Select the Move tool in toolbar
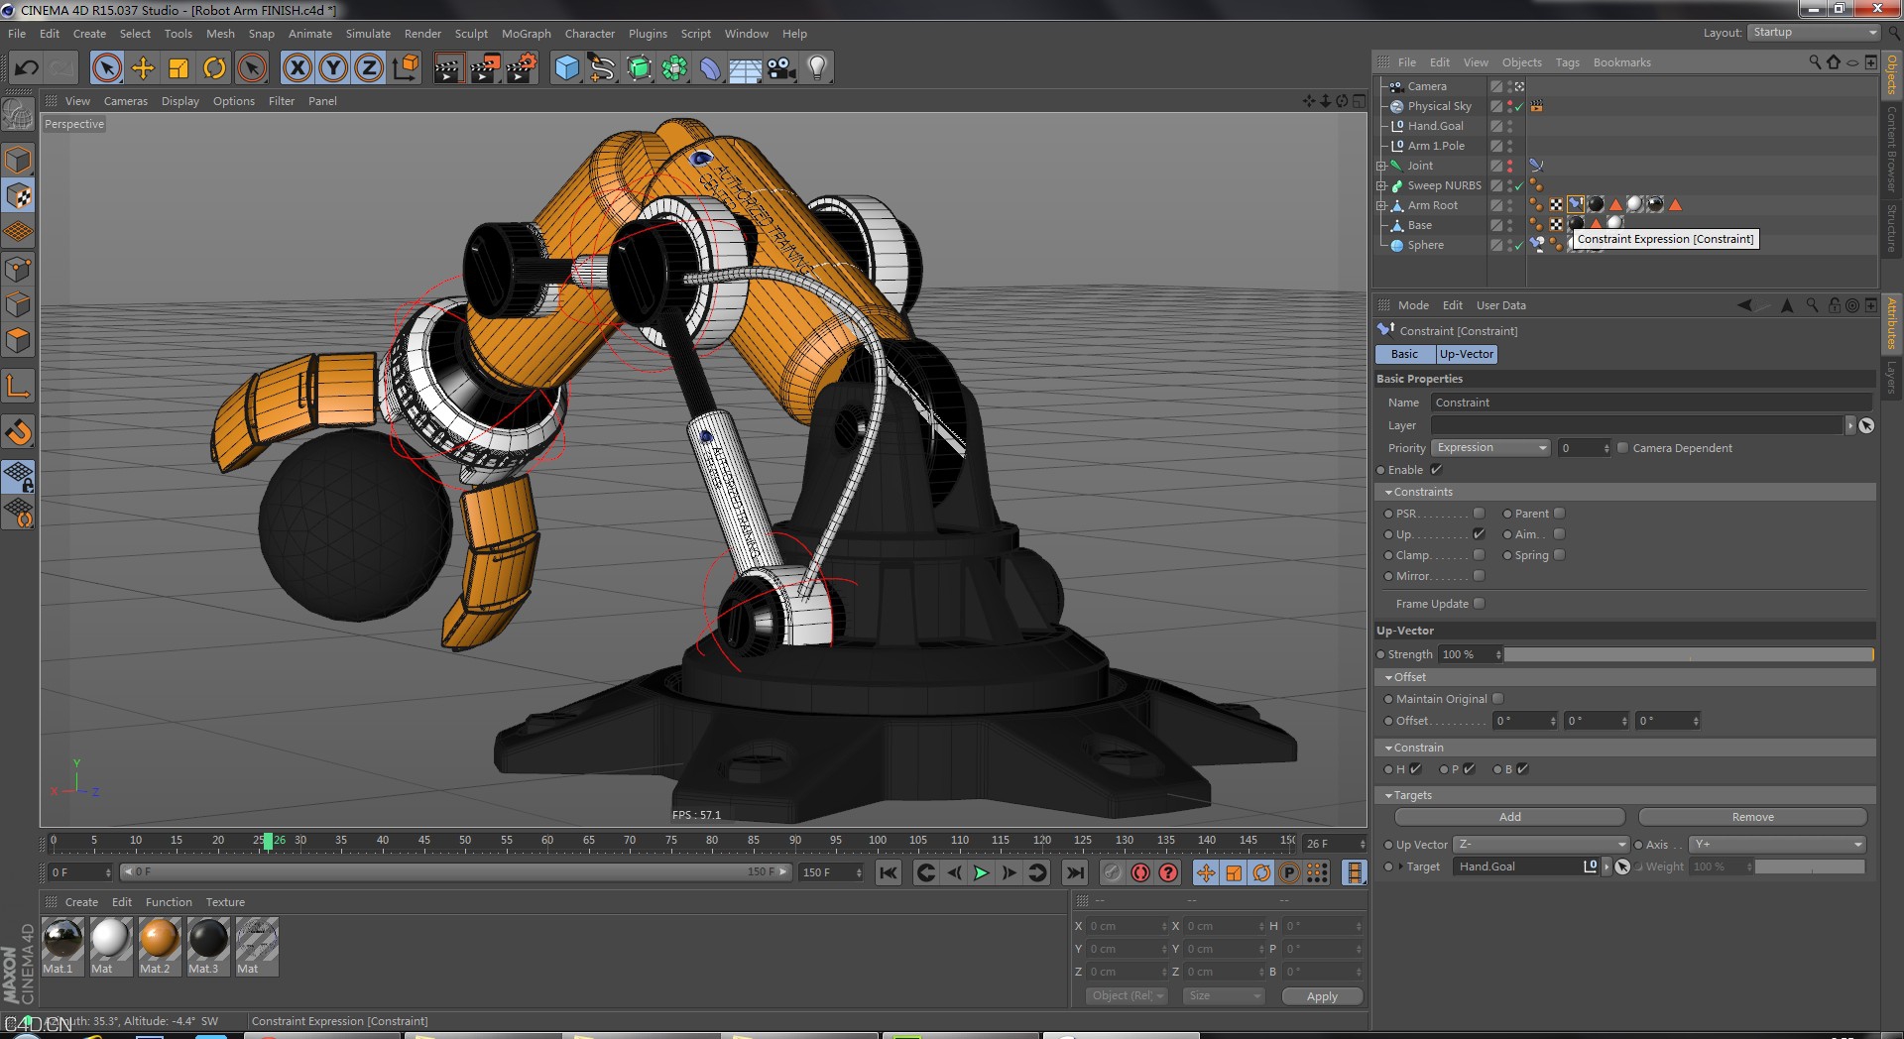Viewport: 1904px width, 1039px height. (143, 68)
